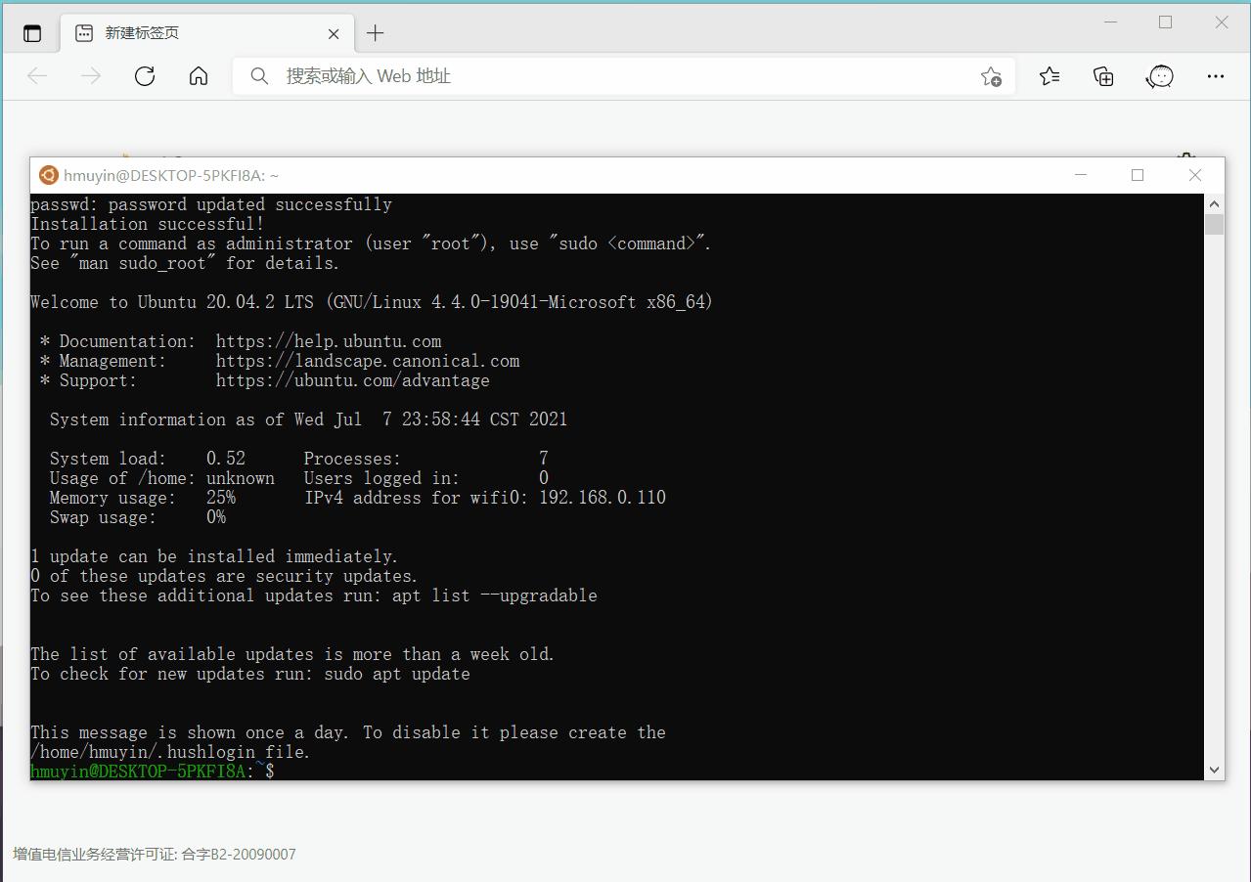Open the Edge settings menu via the ellipsis
This screenshot has height=882, width=1251.
(1215, 75)
